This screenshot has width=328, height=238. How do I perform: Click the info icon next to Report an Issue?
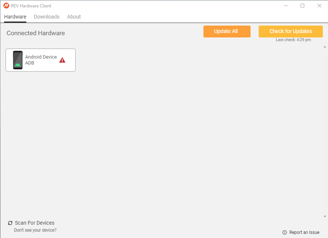(285, 232)
